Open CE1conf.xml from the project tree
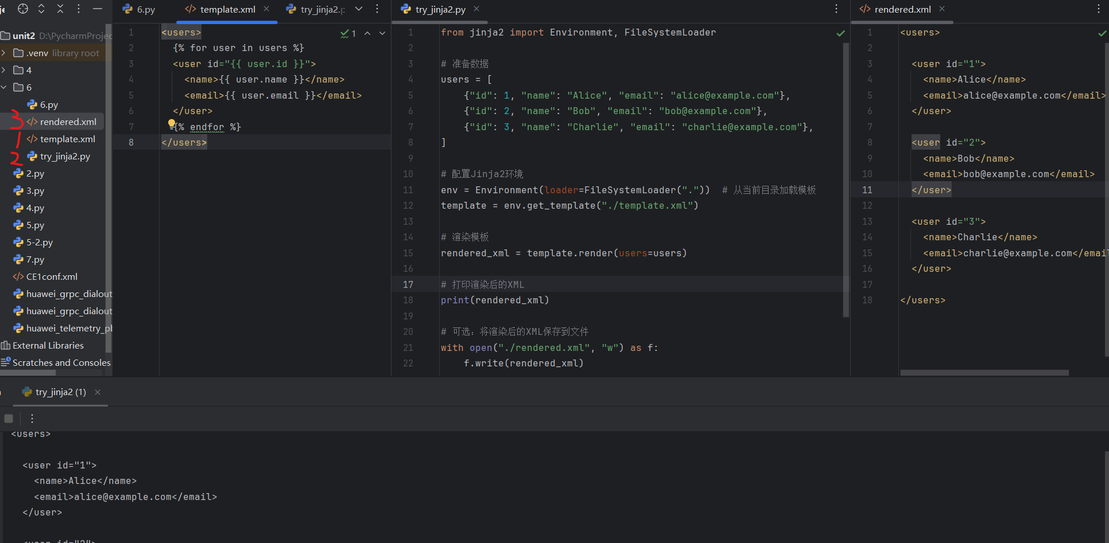 pos(51,276)
